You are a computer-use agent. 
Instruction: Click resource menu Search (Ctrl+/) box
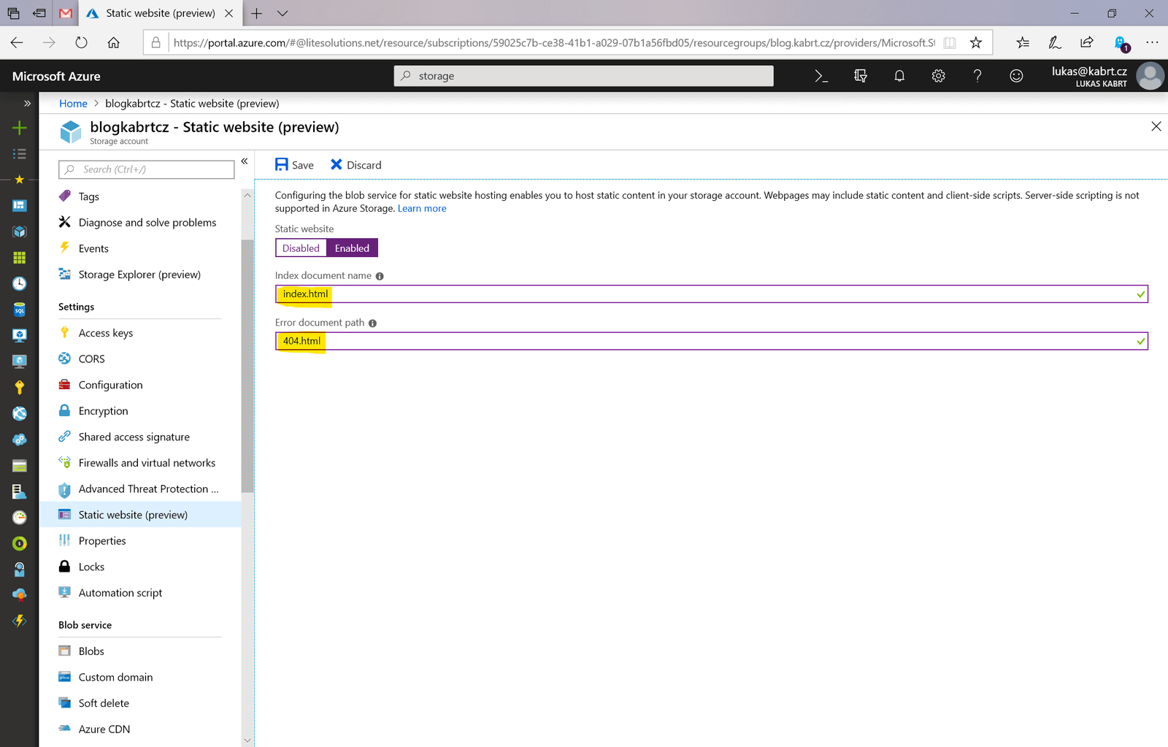146,169
